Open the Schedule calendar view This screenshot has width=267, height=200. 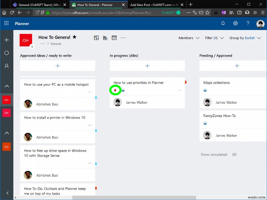tap(114, 38)
